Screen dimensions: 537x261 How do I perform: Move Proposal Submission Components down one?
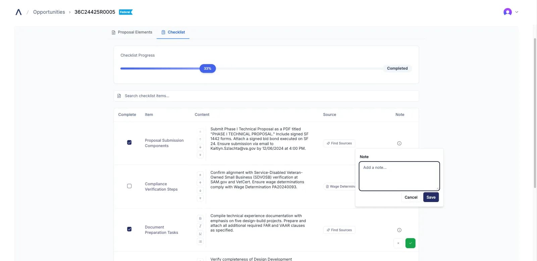(200, 147)
